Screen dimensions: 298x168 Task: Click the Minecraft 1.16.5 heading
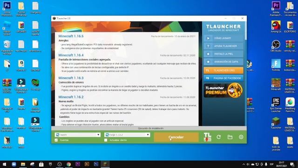click(x=71, y=36)
